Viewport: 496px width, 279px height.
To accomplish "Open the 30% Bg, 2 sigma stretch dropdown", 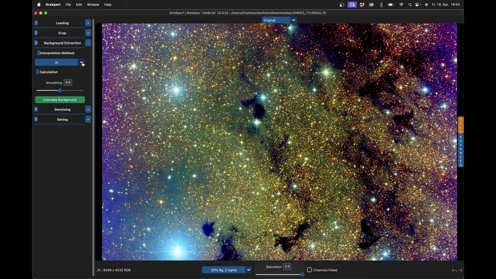I will click(x=248, y=270).
